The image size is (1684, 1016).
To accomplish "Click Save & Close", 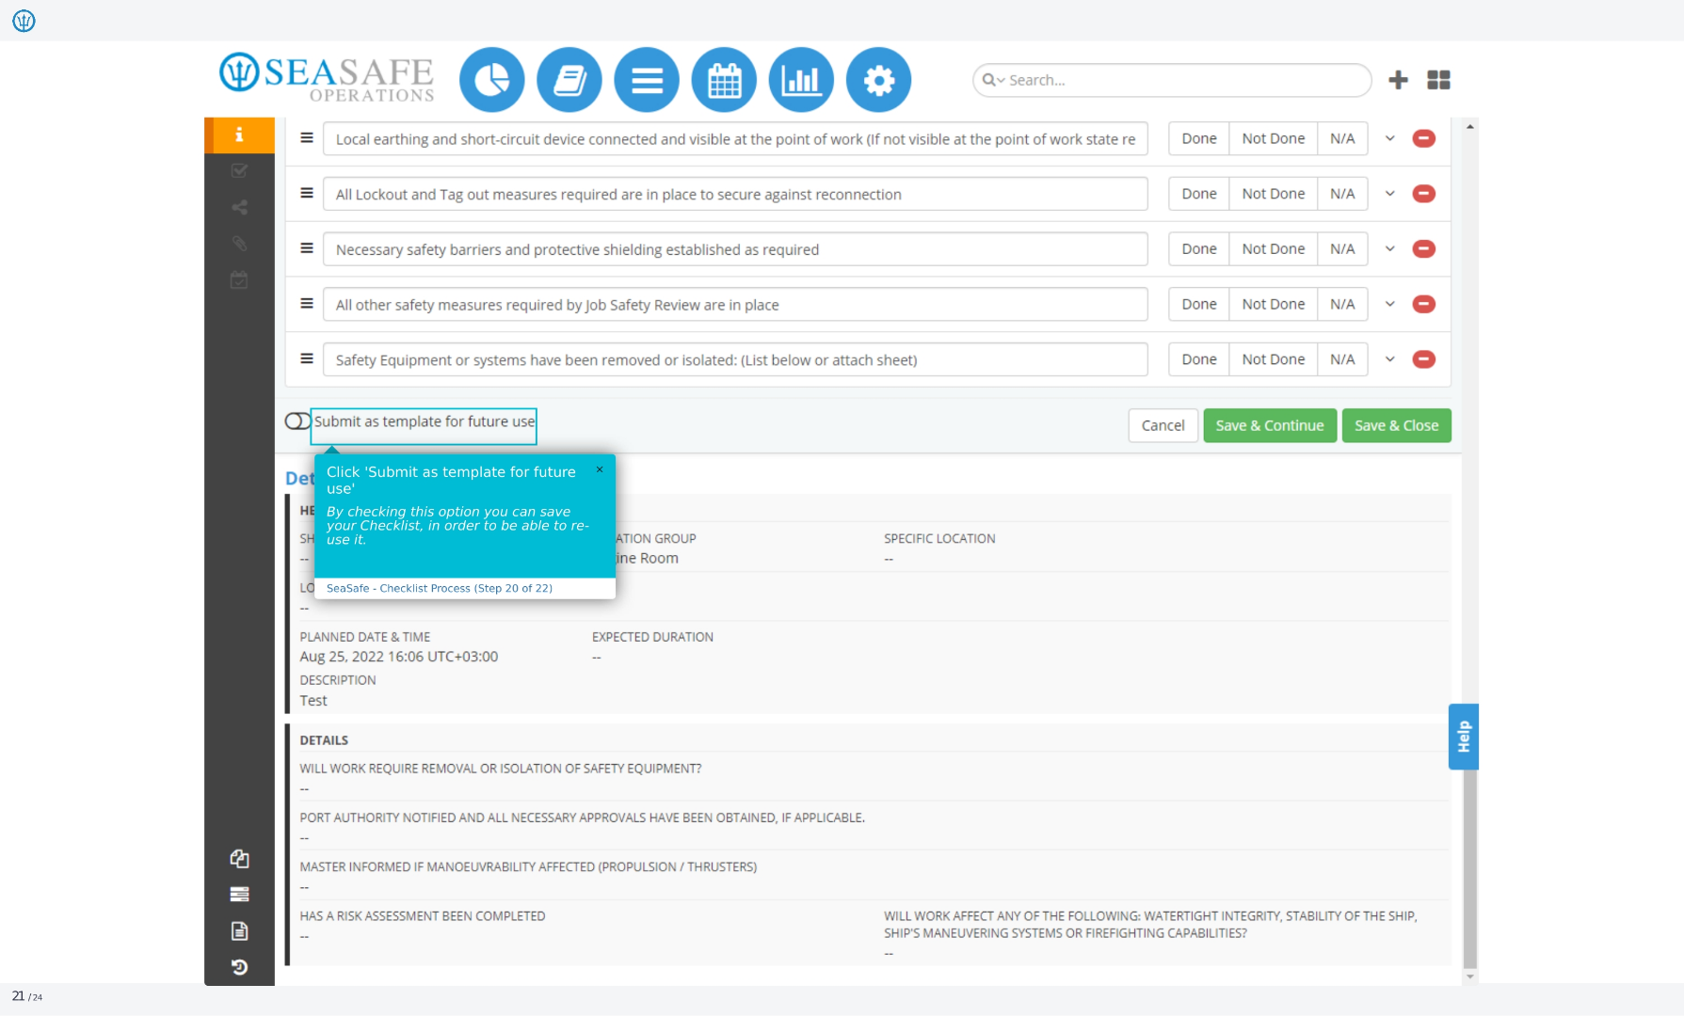I will tap(1396, 425).
